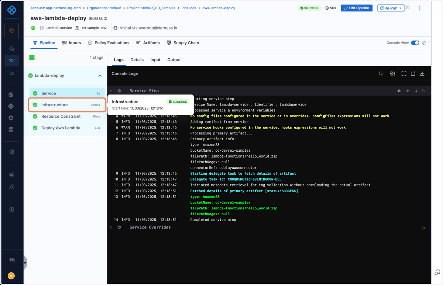443x285 pixels.
Task: Open the Policy Evaluations tab
Action: (x=109, y=43)
